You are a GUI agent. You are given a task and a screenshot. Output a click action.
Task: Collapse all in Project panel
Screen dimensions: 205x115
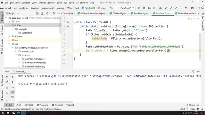point(47,13)
